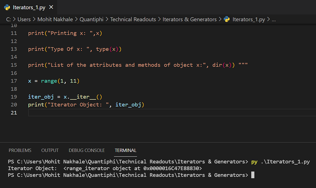Open the Iterators_1.py breadcrumb file entry
The image size is (316, 188).
click(249, 19)
